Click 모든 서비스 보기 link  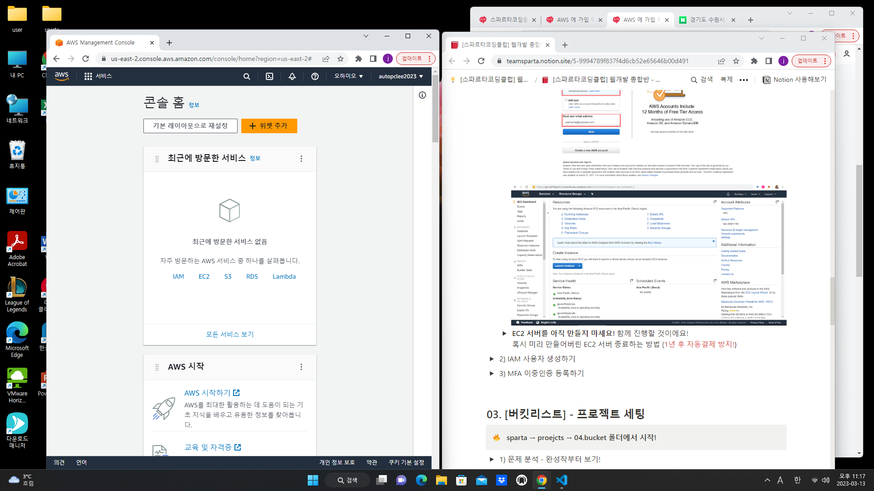[230, 334]
